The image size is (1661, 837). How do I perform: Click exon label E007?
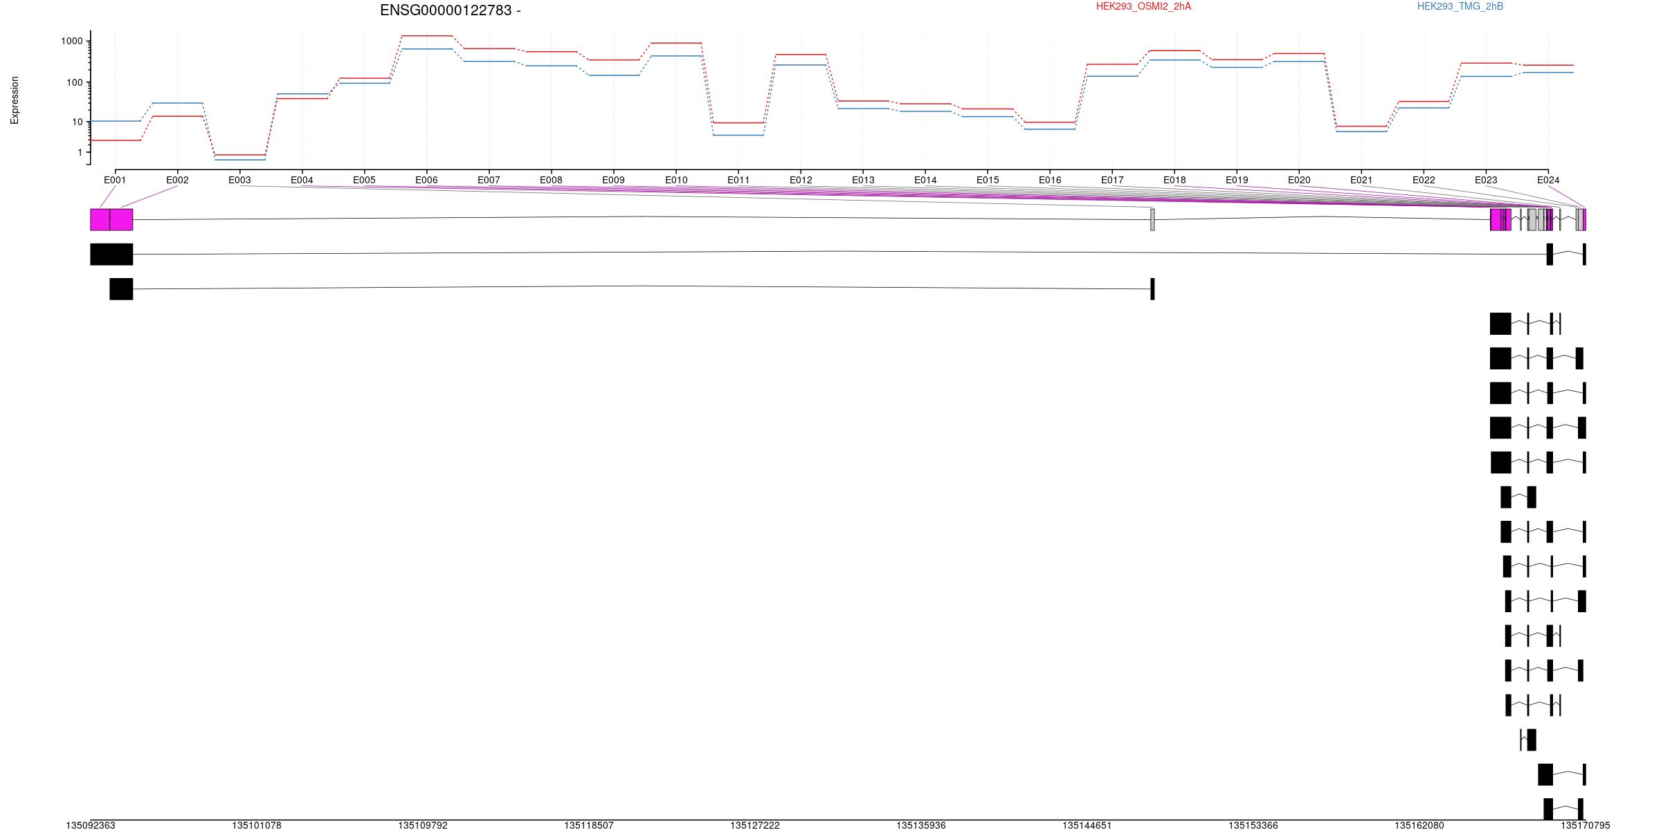pyautogui.click(x=489, y=181)
